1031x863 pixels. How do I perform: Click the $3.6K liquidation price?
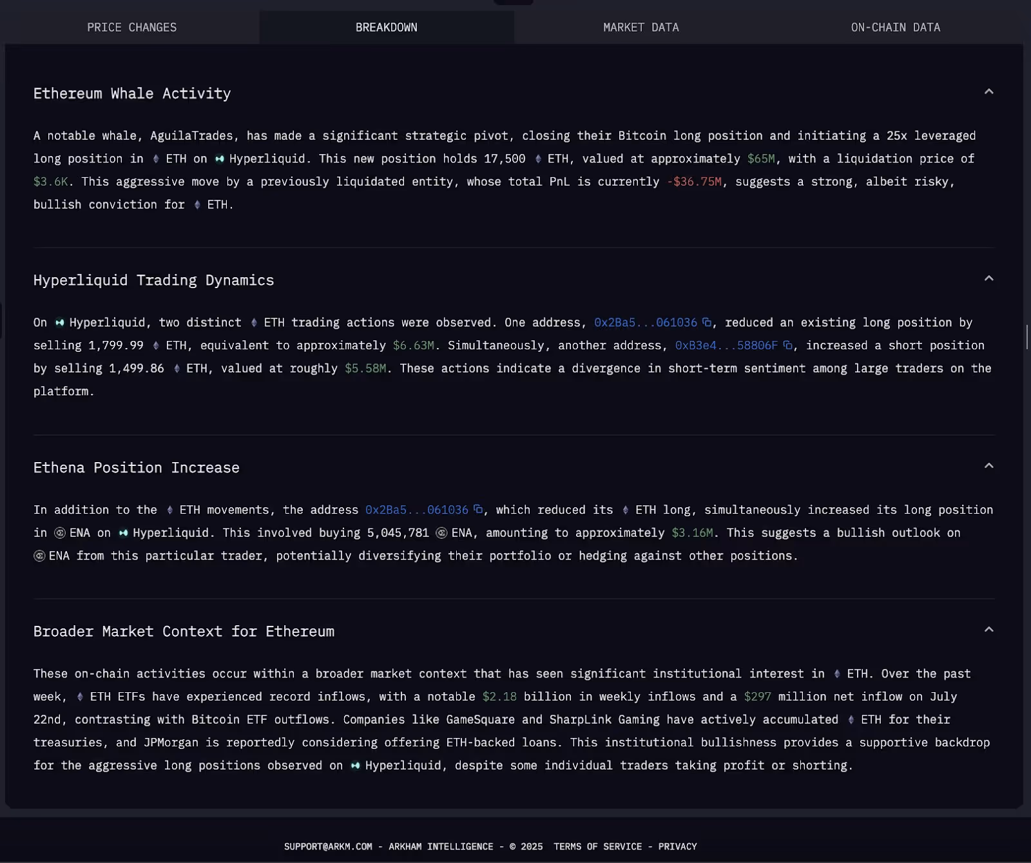coord(51,182)
